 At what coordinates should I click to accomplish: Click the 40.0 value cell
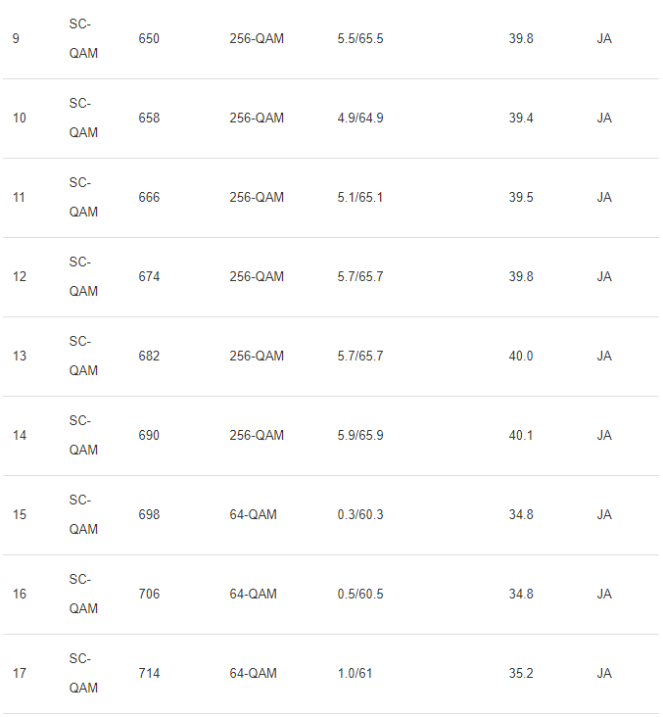(x=521, y=357)
